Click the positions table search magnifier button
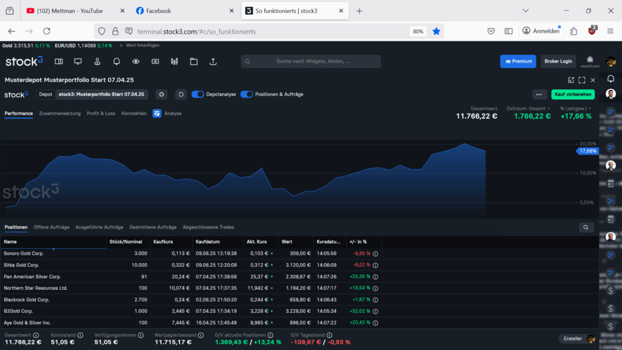This screenshot has height=350, width=622. [x=586, y=227]
